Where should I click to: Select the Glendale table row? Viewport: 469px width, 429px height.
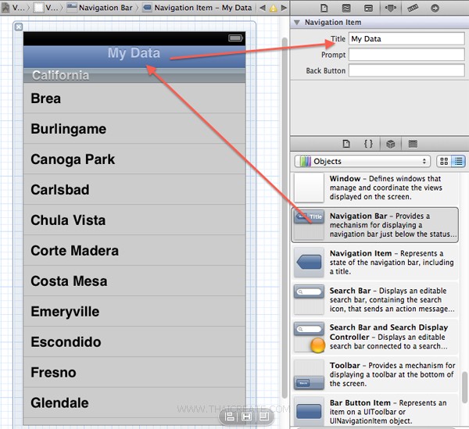tap(134, 403)
